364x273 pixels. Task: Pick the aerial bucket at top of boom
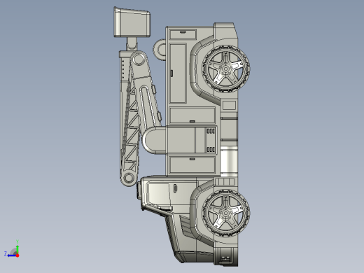tap(132, 22)
